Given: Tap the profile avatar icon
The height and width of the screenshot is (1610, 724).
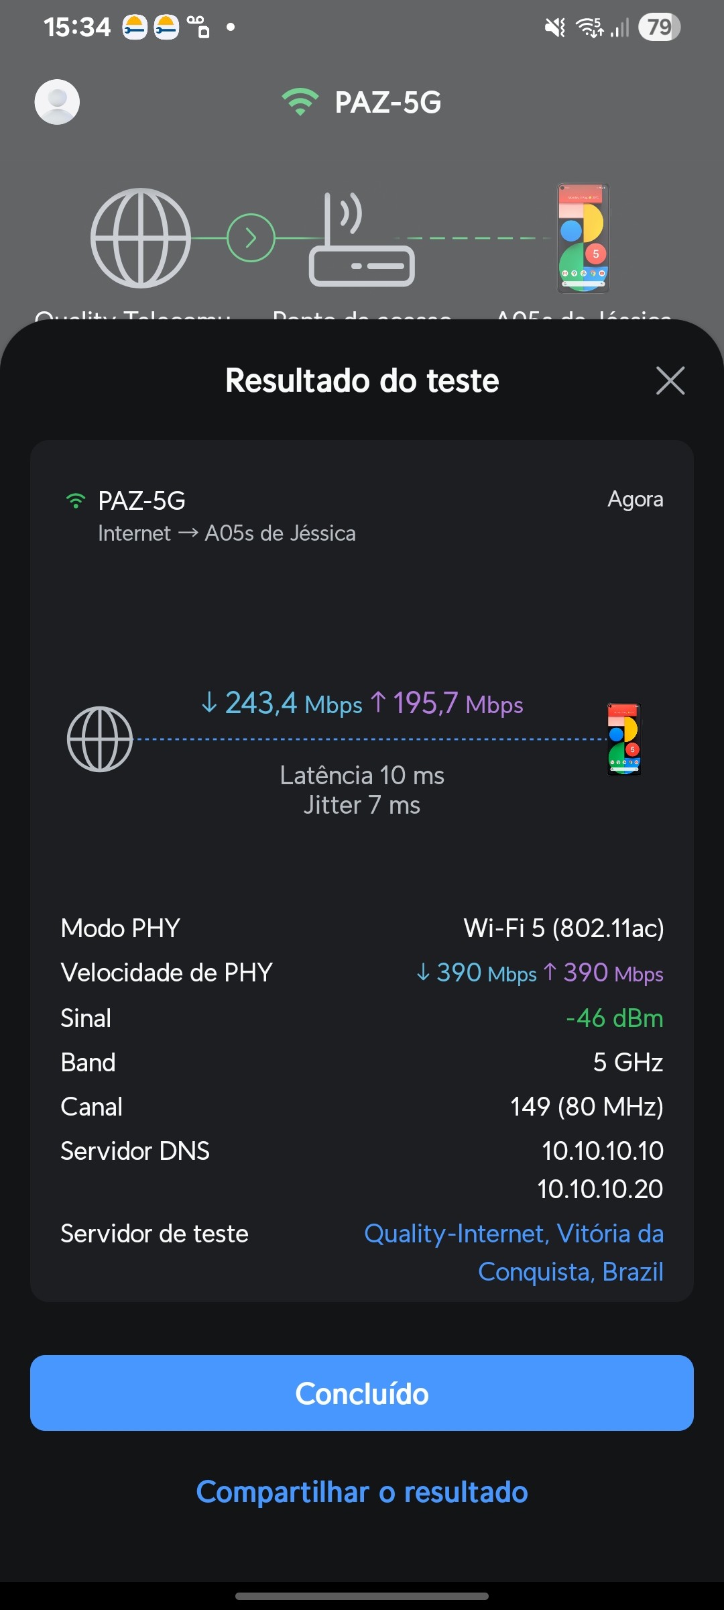Looking at the screenshot, I should (x=57, y=102).
